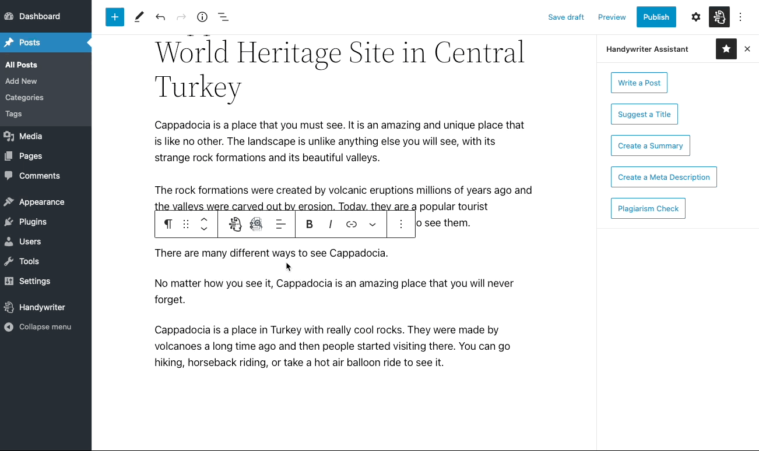The height and width of the screenshot is (451, 759).
Task: Publish the post
Action: (x=656, y=17)
